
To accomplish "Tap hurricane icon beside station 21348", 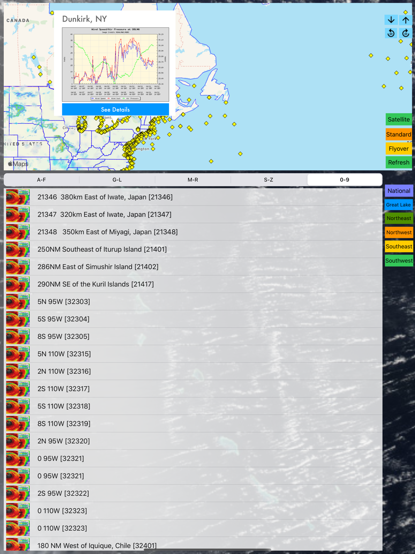I will [x=18, y=232].
